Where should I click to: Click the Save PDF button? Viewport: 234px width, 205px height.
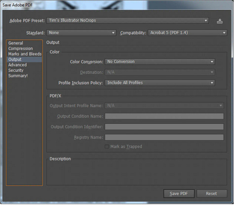pos(179,194)
